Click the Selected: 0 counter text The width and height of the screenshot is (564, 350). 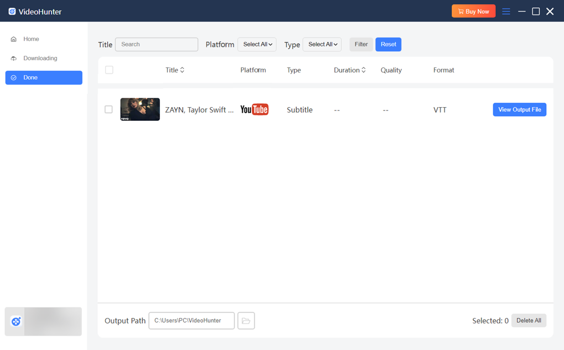coord(490,321)
